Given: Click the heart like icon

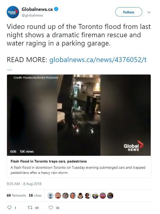Looking at the screenshot, I should [51, 208].
